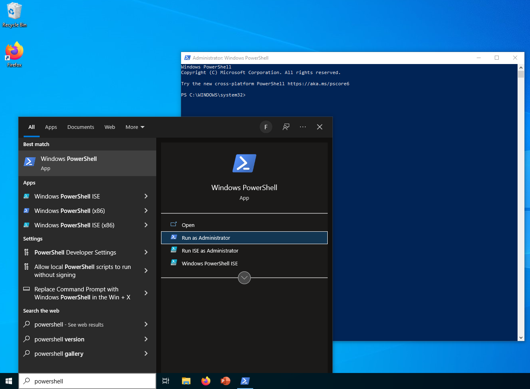Launch Firefox from the taskbar
This screenshot has width=530, height=389.
pos(206,381)
